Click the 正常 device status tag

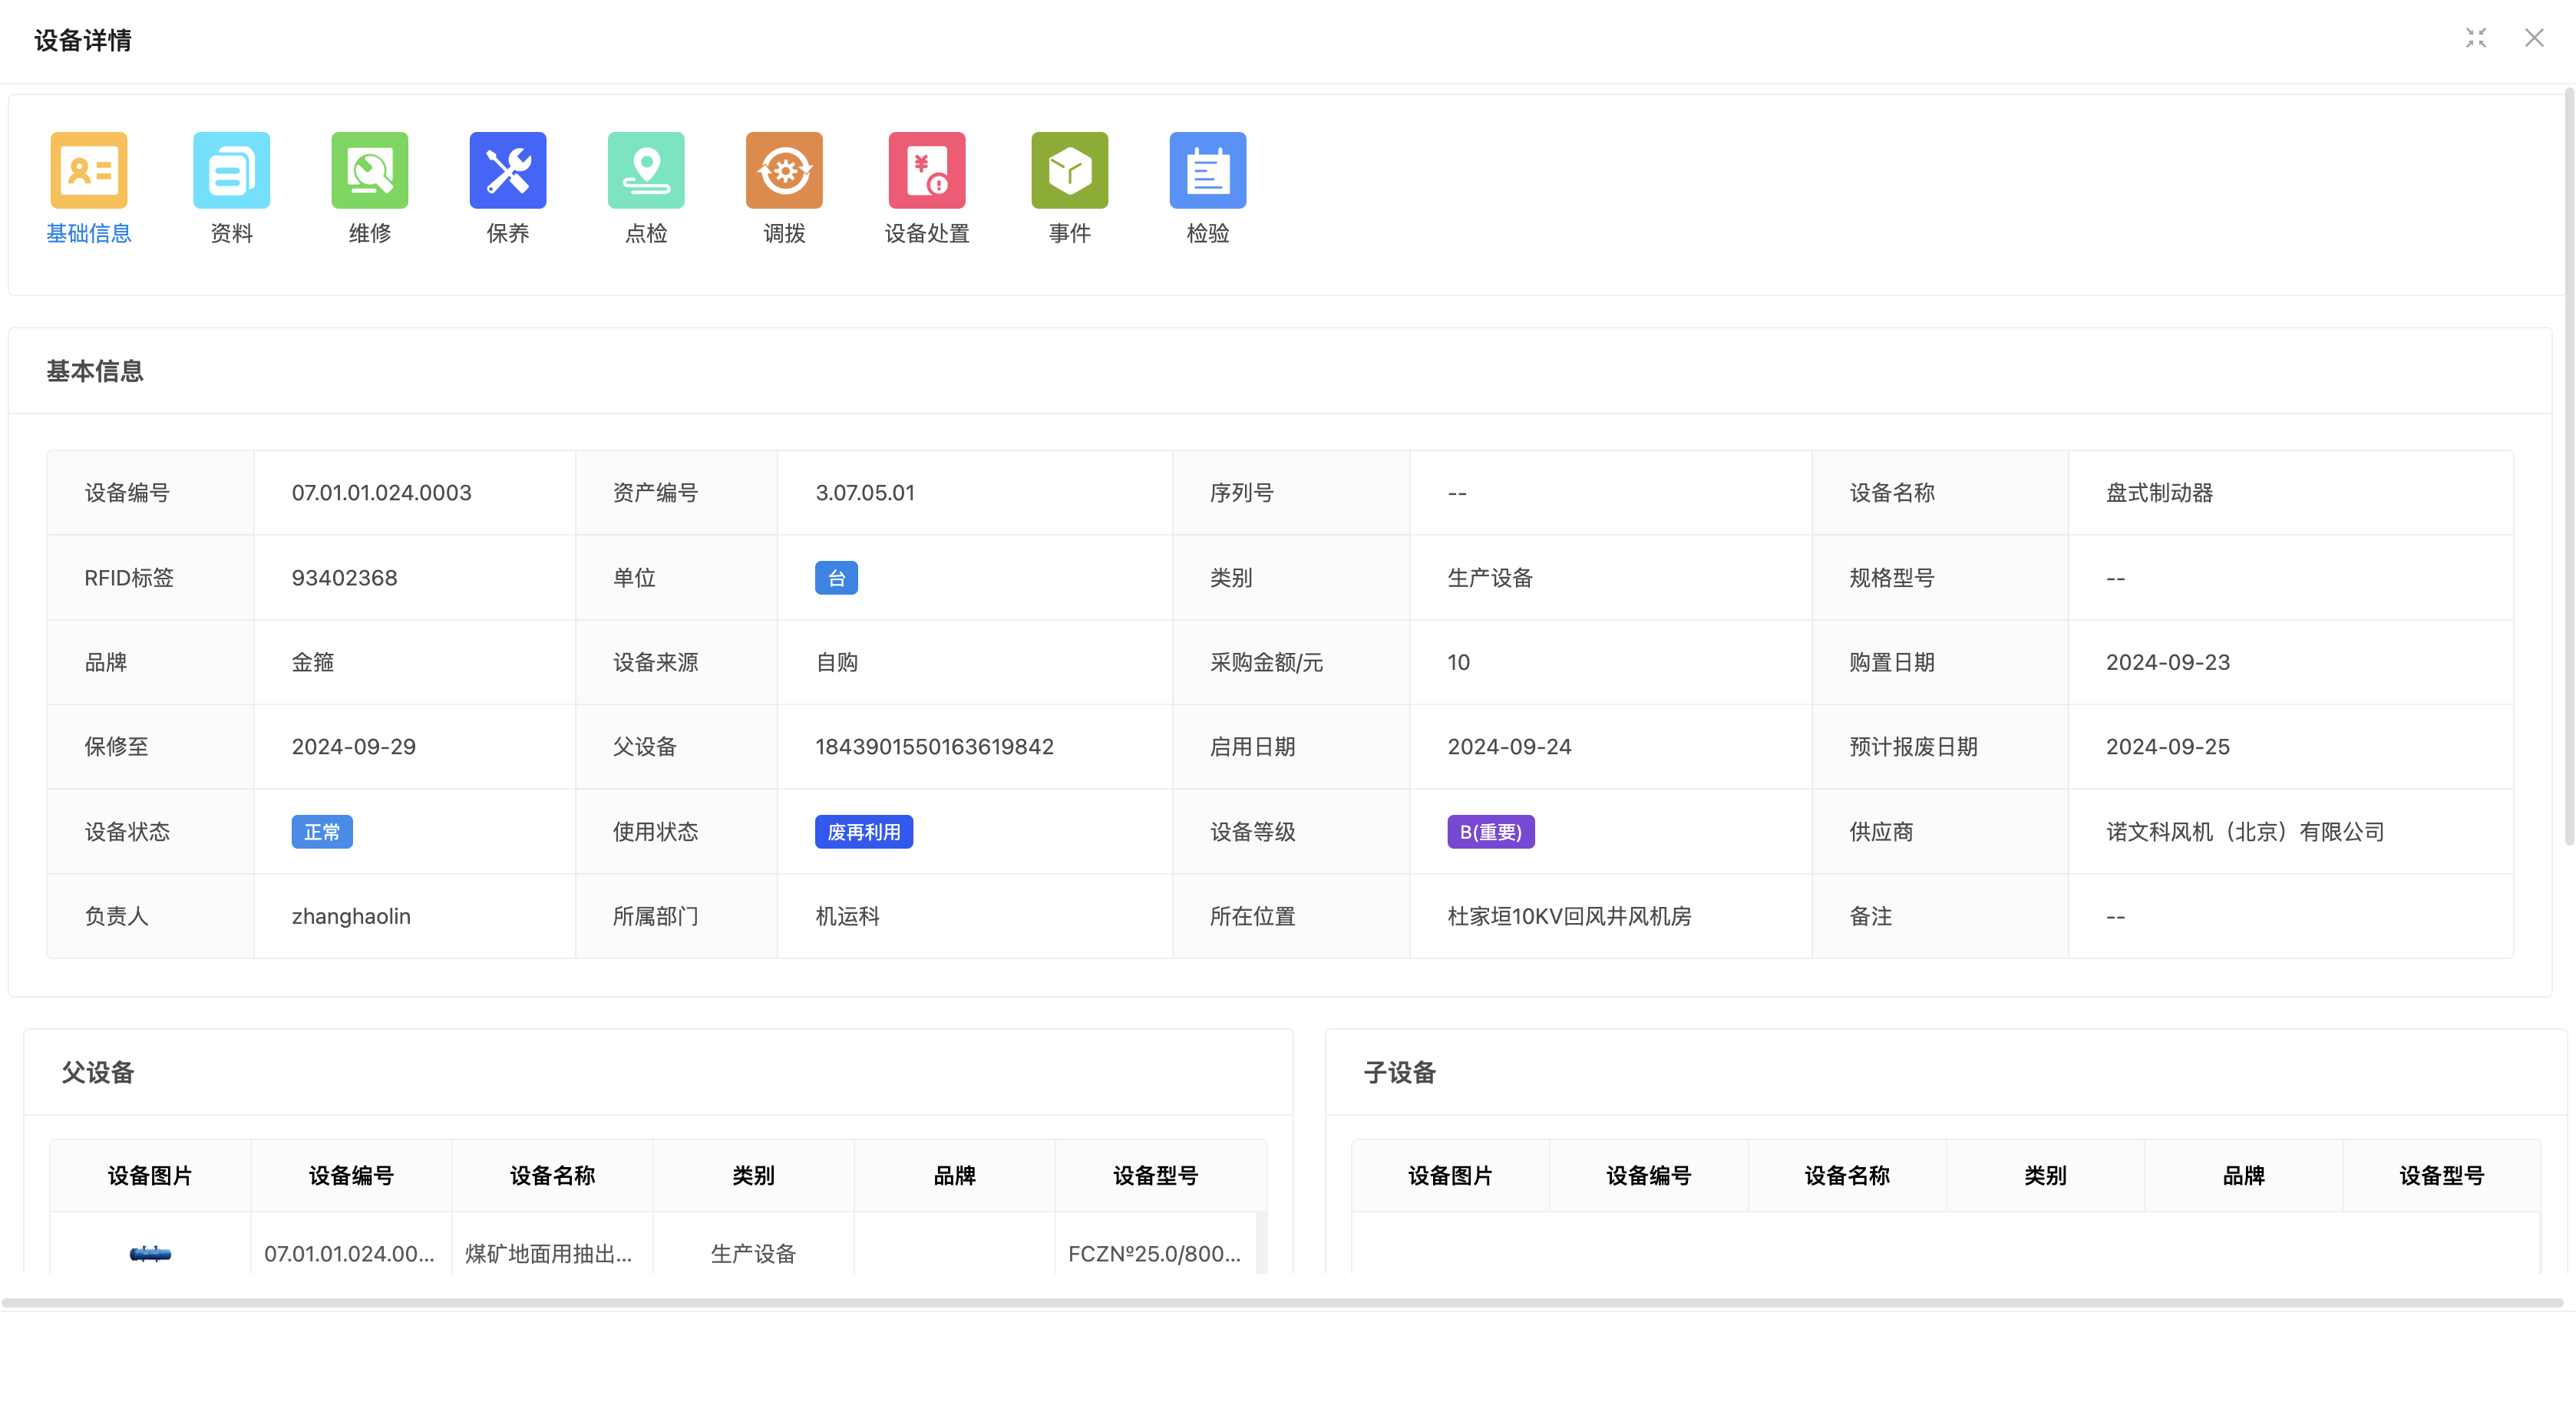pos(321,831)
